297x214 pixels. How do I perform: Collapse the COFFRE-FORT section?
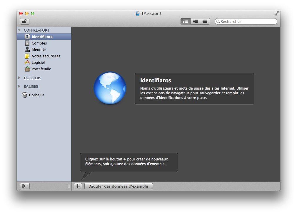coord(19,30)
